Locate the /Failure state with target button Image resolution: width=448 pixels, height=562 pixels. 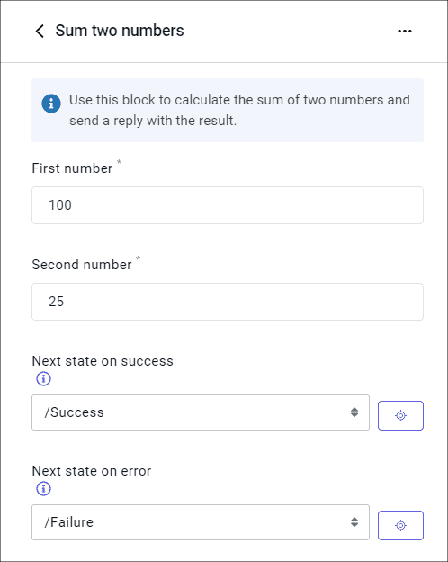point(400,525)
